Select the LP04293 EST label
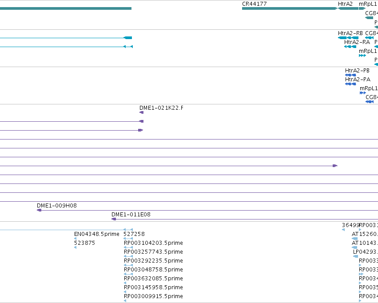This screenshot has height=303, width=378. tap(366, 252)
